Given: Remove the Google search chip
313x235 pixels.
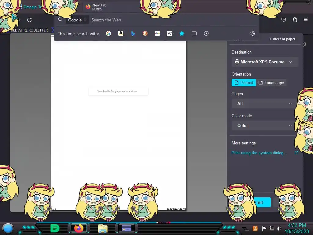Looking at the screenshot, I should (85, 20).
